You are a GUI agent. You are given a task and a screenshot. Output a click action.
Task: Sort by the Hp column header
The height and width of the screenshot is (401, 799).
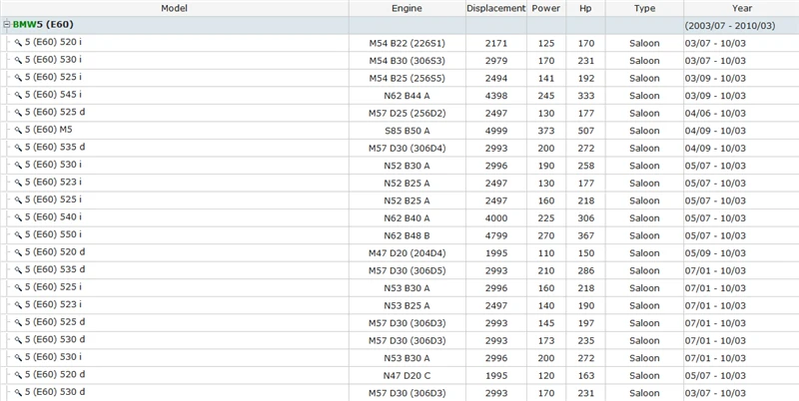(585, 8)
